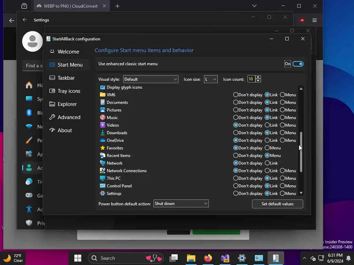Click the Network icon in list

(x=102, y=163)
